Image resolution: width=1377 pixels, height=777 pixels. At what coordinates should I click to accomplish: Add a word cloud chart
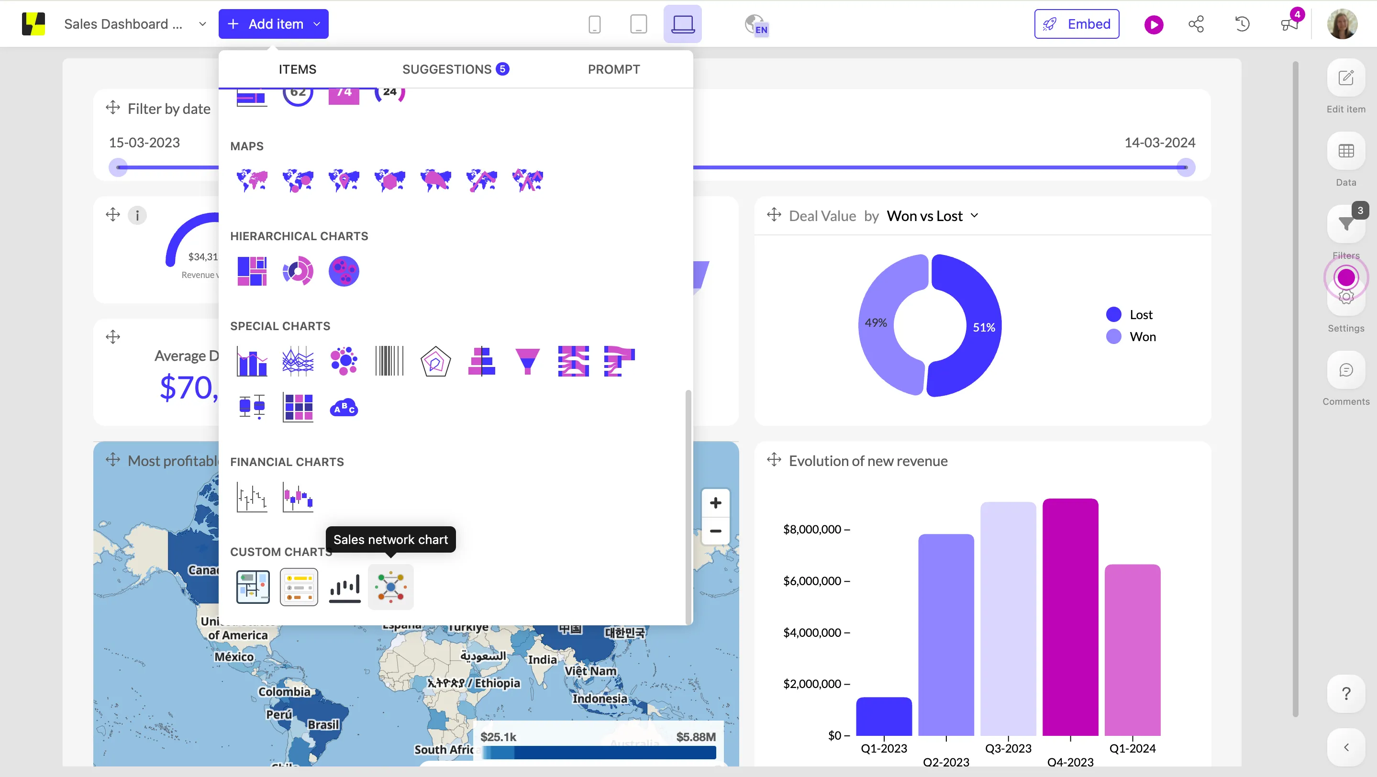pyautogui.click(x=344, y=407)
